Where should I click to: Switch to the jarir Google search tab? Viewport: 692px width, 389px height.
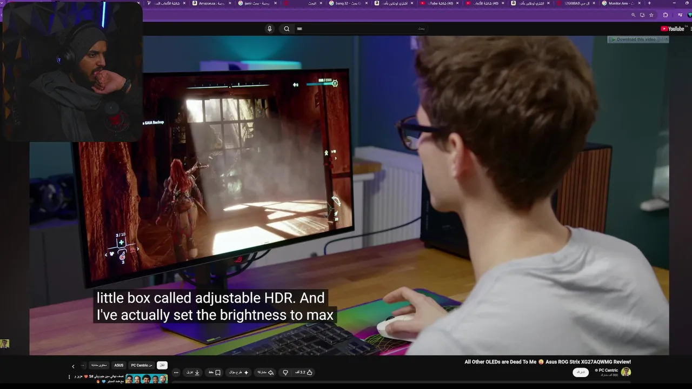(x=258, y=3)
